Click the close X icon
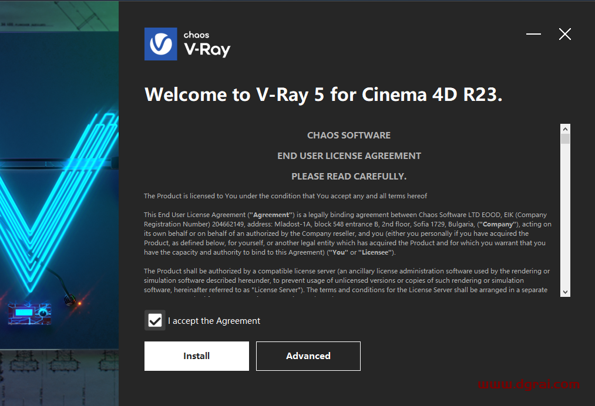 pos(564,34)
